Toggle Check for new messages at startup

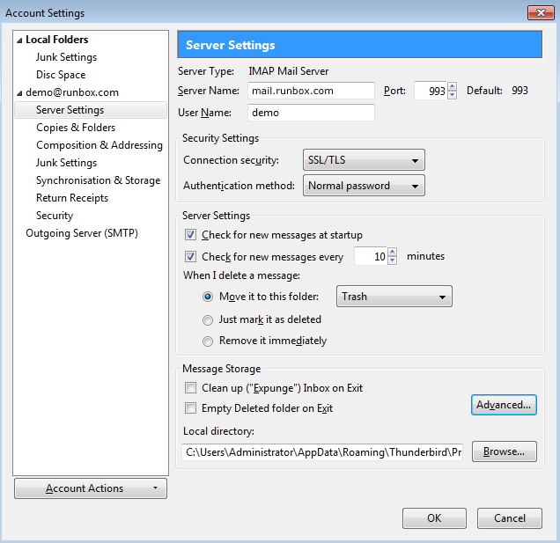click(191, 235)
